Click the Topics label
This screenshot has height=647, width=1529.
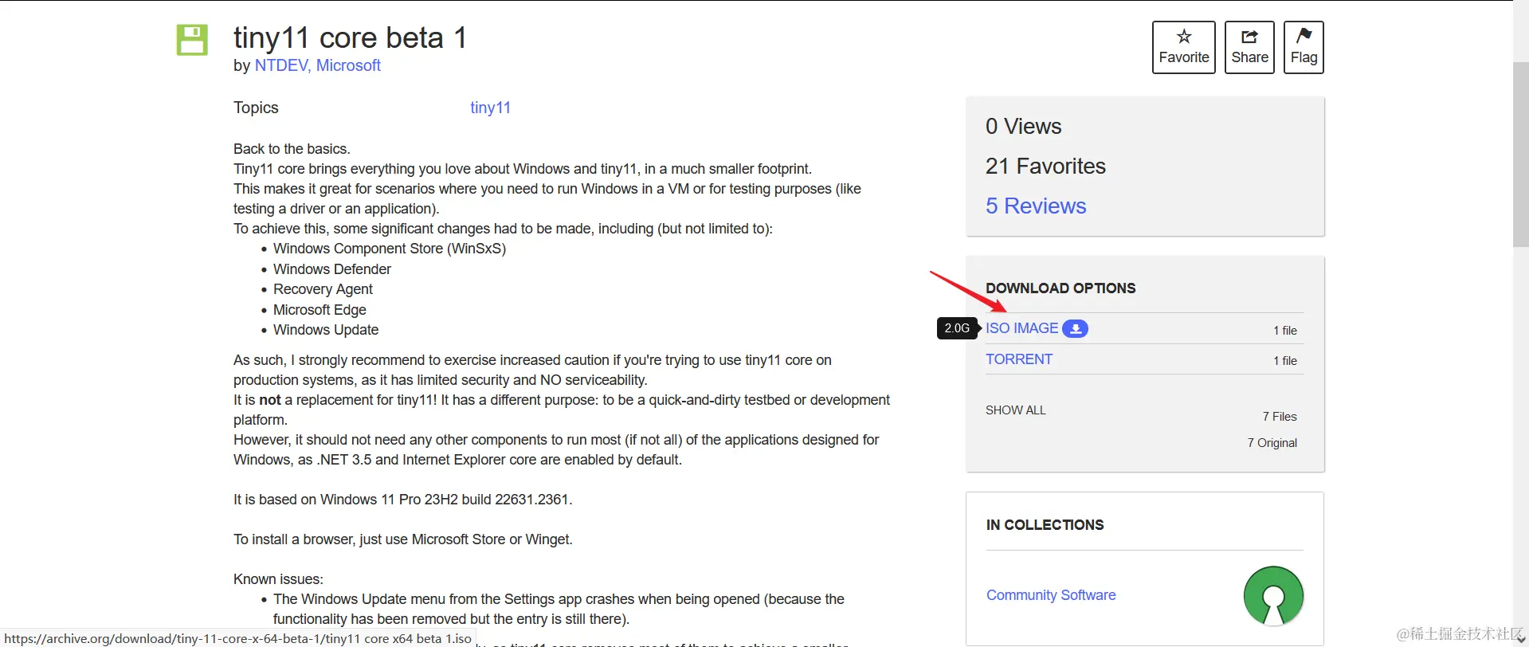tap(256, 108)
